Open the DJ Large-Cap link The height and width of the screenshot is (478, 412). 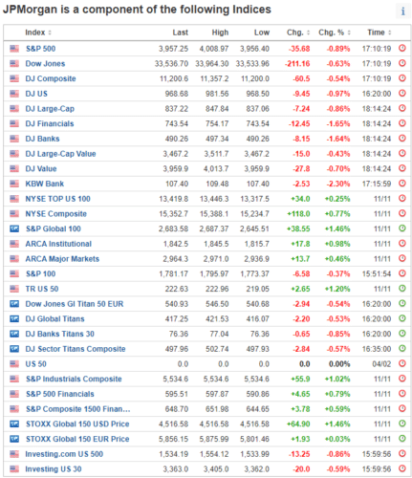click(50, 109)
